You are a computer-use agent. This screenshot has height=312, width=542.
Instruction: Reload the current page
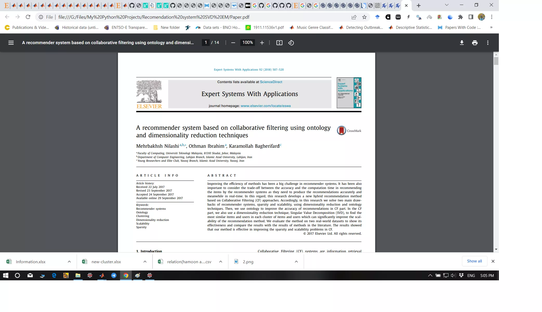click(28, 17)
